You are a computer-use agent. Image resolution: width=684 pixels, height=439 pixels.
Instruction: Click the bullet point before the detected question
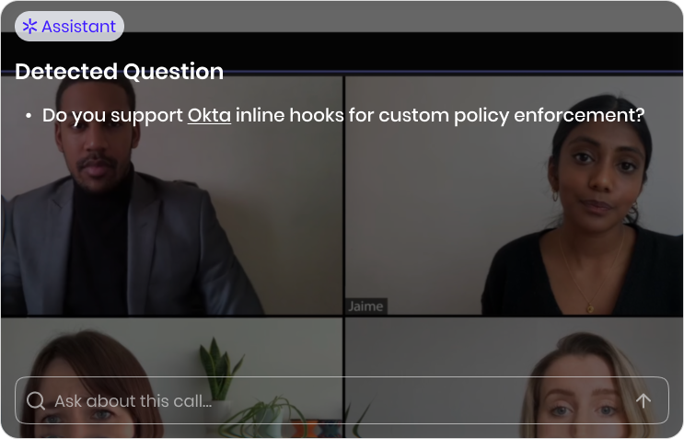29,116
